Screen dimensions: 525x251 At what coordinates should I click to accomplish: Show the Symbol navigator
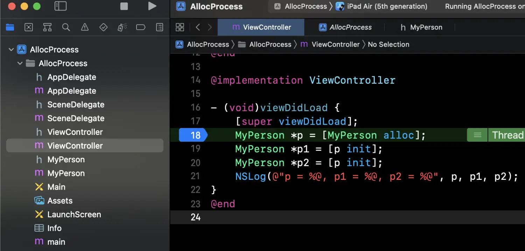click(47, 27)
